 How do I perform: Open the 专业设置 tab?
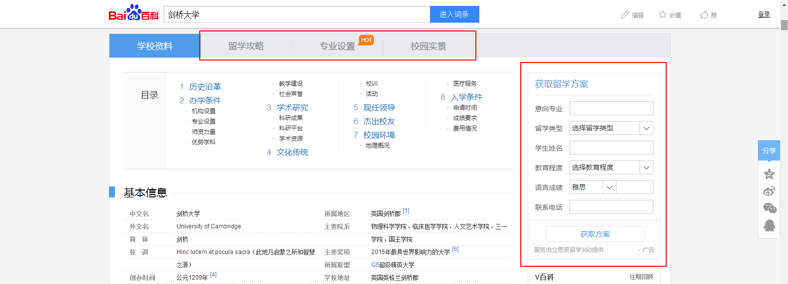(x=337, y=46)
